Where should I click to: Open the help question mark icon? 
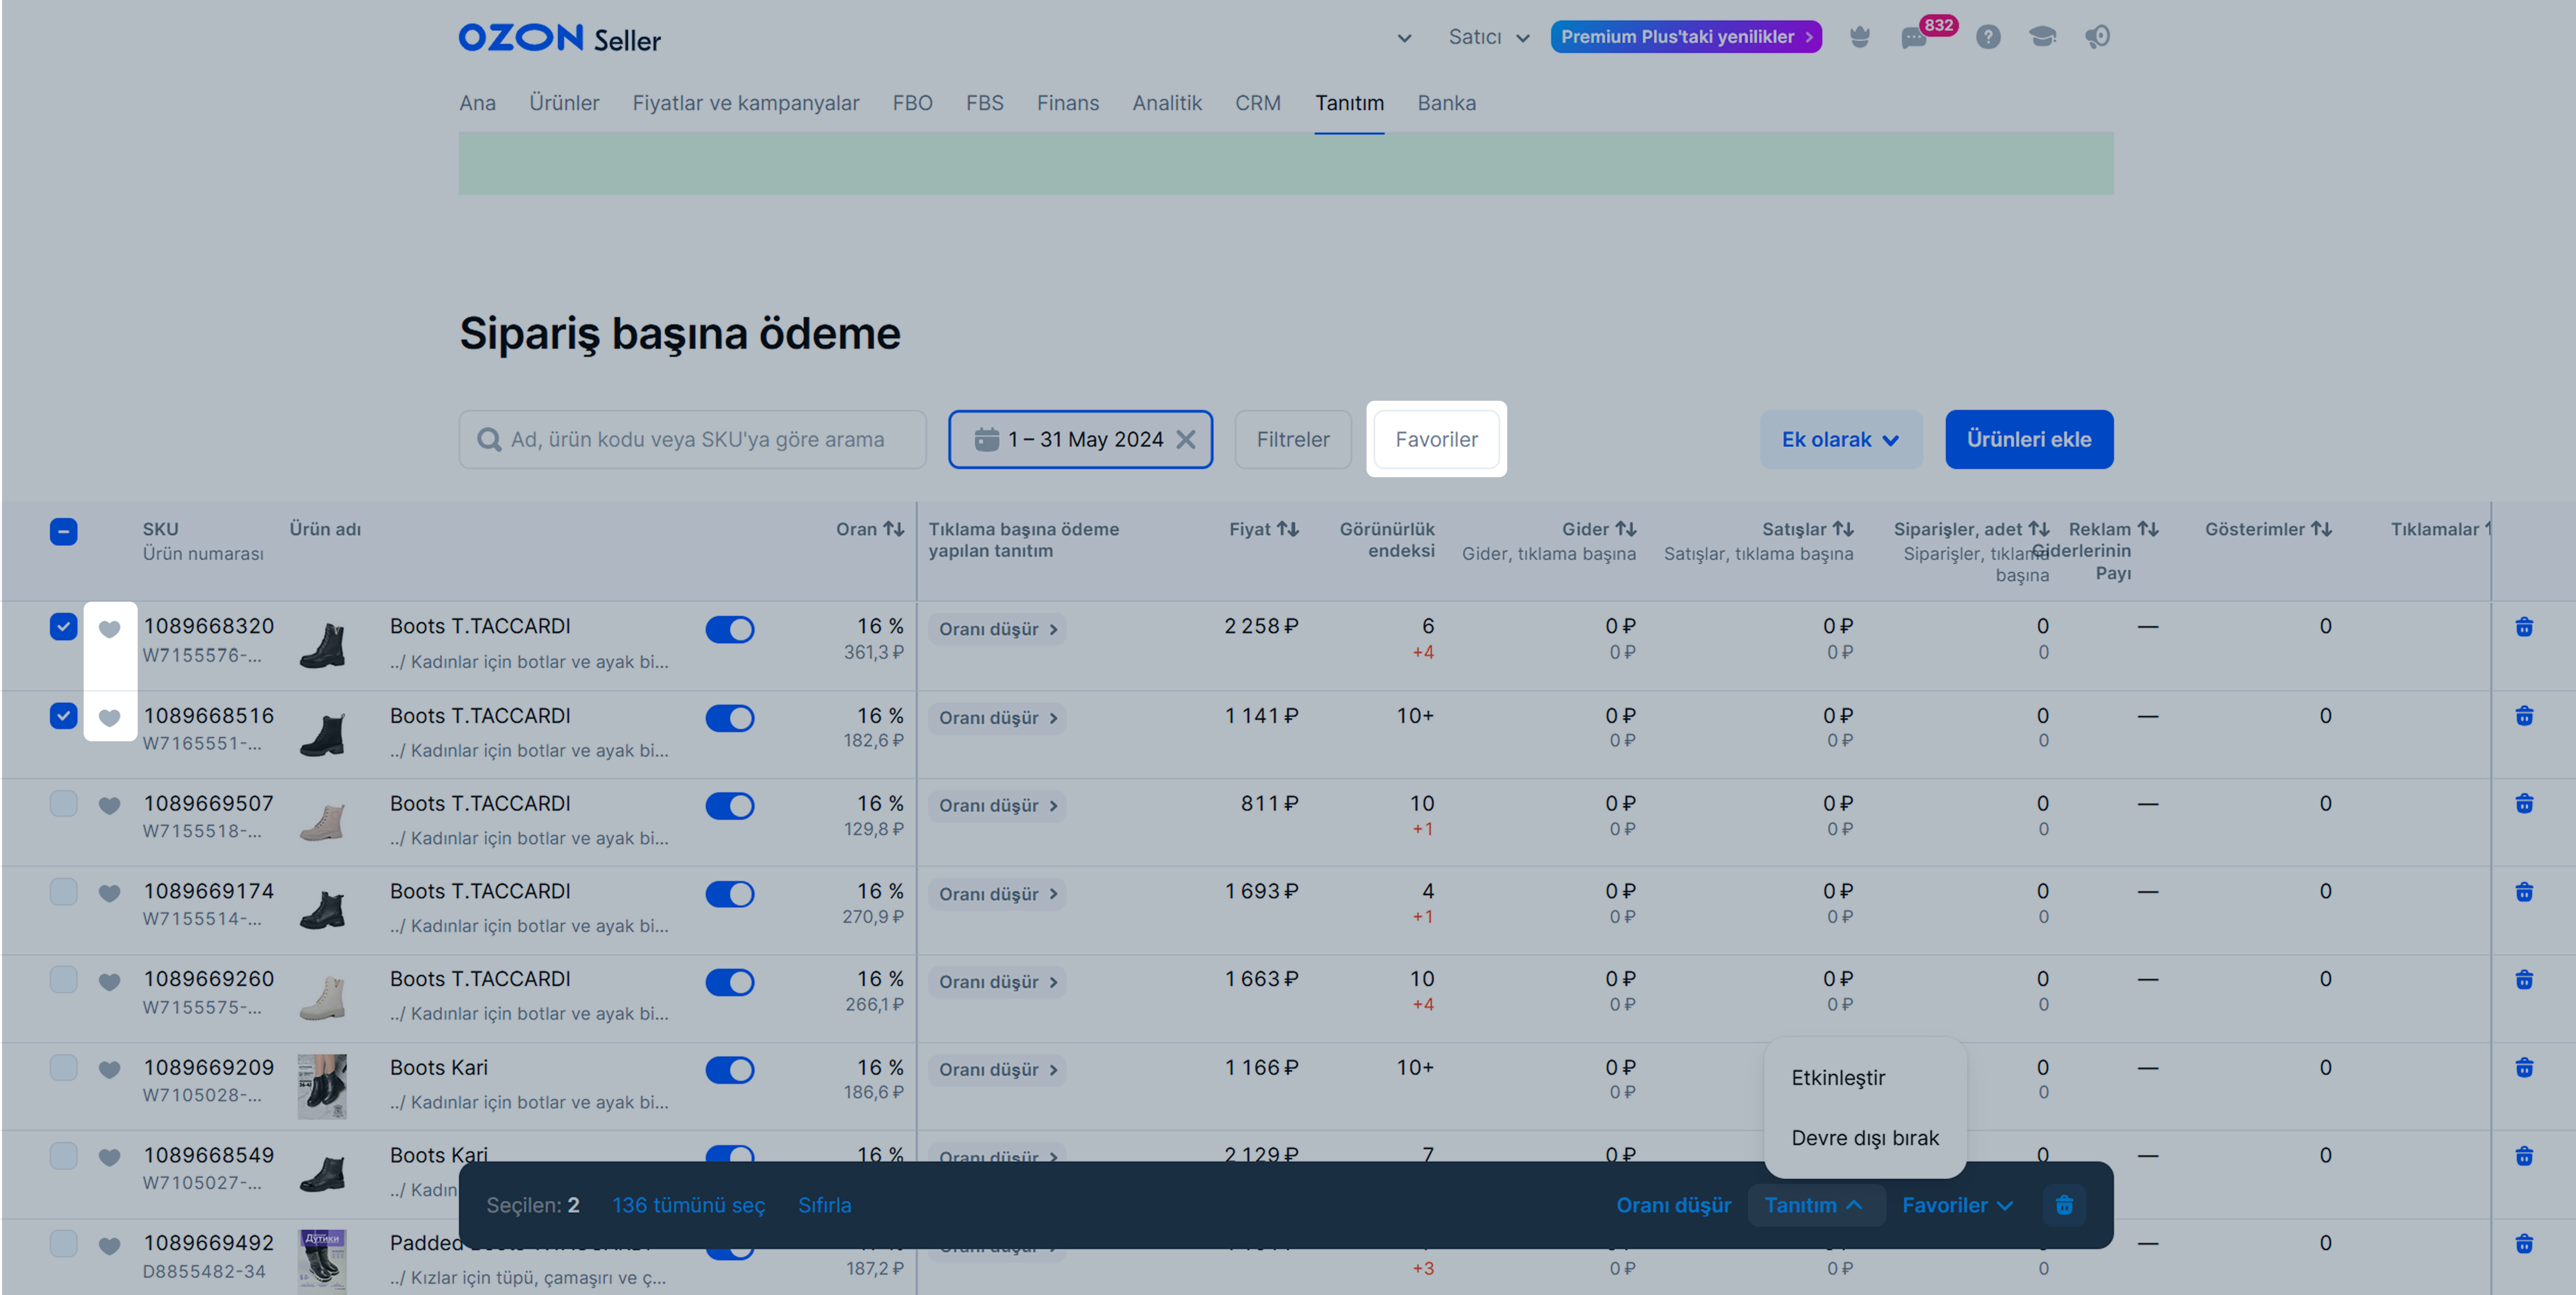click(1988, 37)
